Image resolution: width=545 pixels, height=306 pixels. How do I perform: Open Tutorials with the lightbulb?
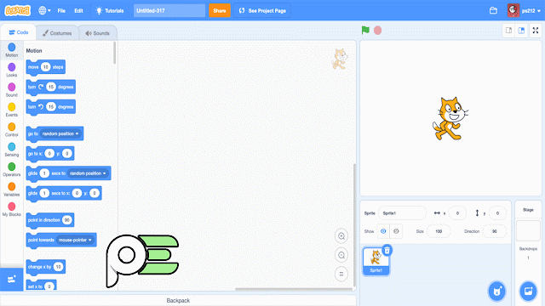pos(110,11)
